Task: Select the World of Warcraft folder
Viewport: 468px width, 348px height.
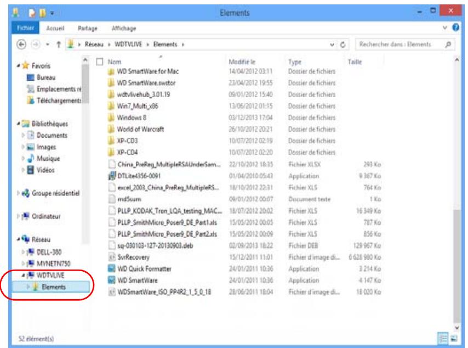Action: pos(140,129)
